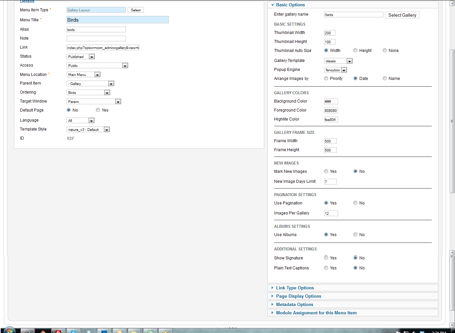
Task: Open the Menu Location dropdown
Action: point(84,75)
